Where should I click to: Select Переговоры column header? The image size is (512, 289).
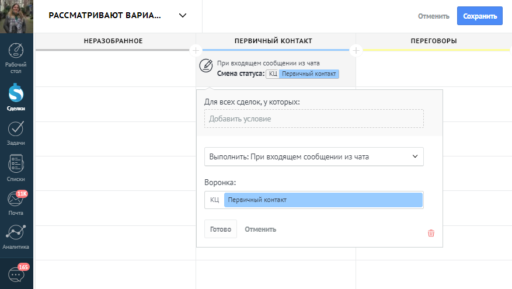(433, 41)
